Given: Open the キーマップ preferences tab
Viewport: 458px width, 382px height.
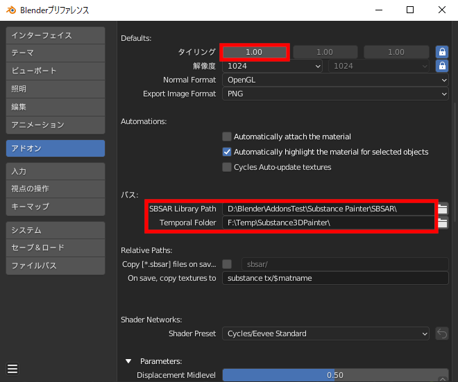Looking at the screenshot, I should coord(56,207).
